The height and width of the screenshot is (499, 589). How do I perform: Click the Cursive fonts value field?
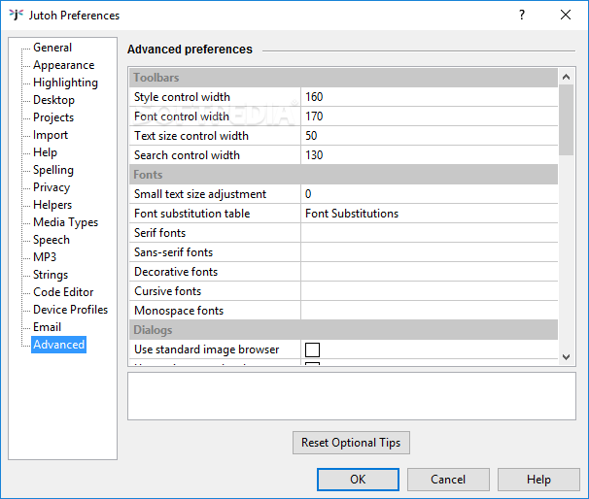coord(429,291)
